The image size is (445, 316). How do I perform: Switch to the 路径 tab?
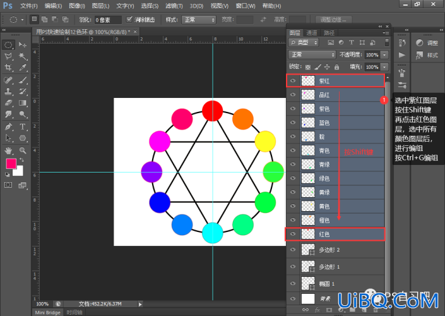329,33
